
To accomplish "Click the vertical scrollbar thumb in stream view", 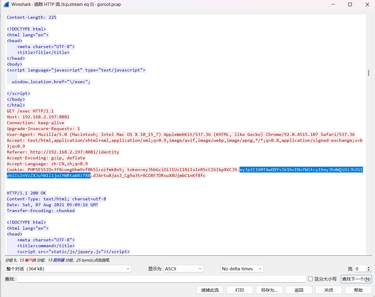I will (369, 73).
